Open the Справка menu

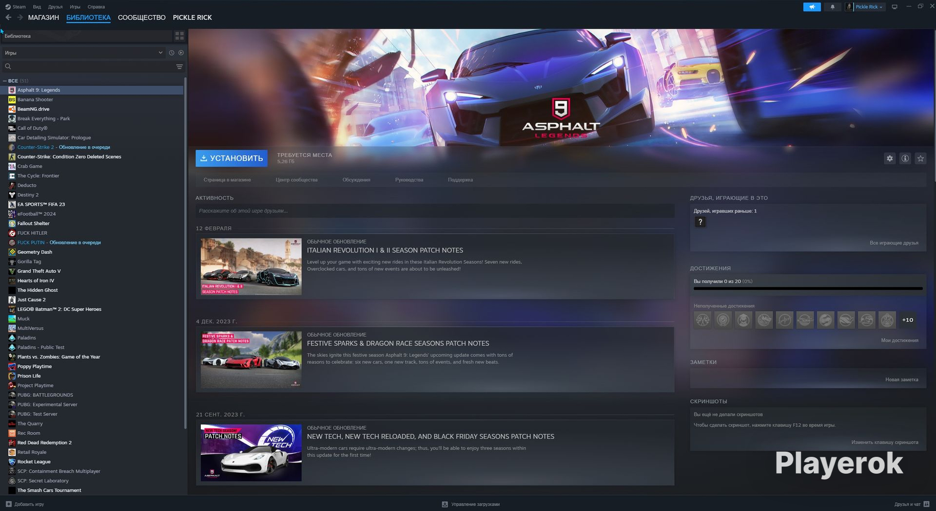[x=96, y=7]
